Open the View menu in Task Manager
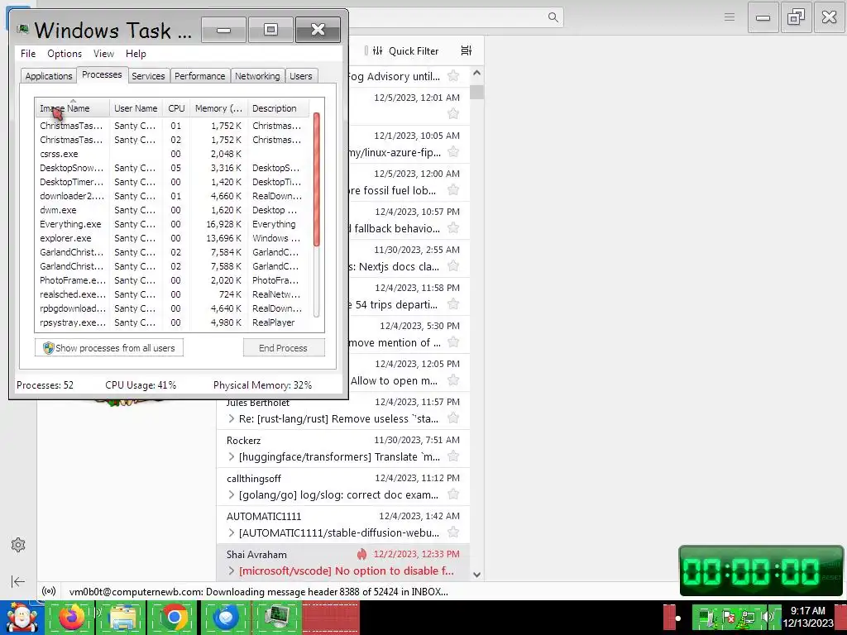Image resolution: width=847 pixels, height=635 pixels. 103,54
